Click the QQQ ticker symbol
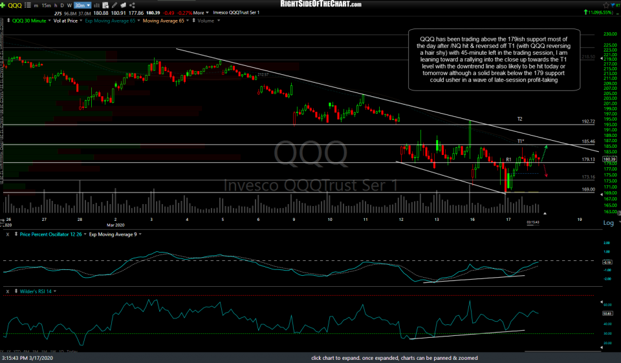The width and height of the screenshot is (621, 363). pos(16,4)
